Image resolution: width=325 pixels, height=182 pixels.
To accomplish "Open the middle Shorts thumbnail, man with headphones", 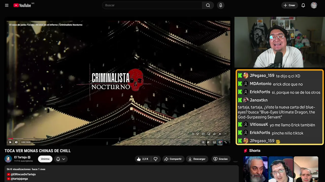I will click(281, 169).
